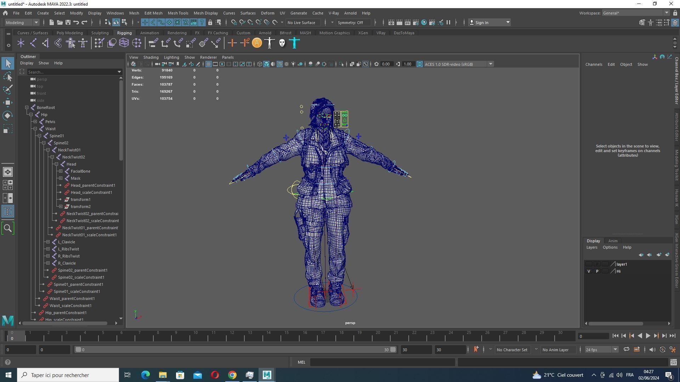This screenshot has width=680, height=382.
Task: Activate the Lasso selection tool
Action: [x=8, y=76]
